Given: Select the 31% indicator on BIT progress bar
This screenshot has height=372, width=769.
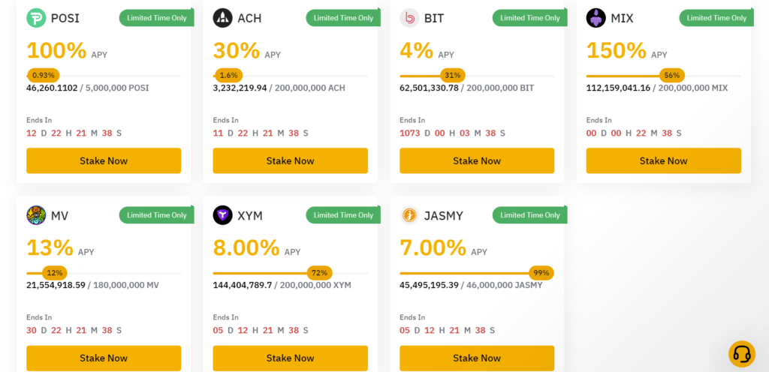Looking at the screenshot, I should click(452, 75).
